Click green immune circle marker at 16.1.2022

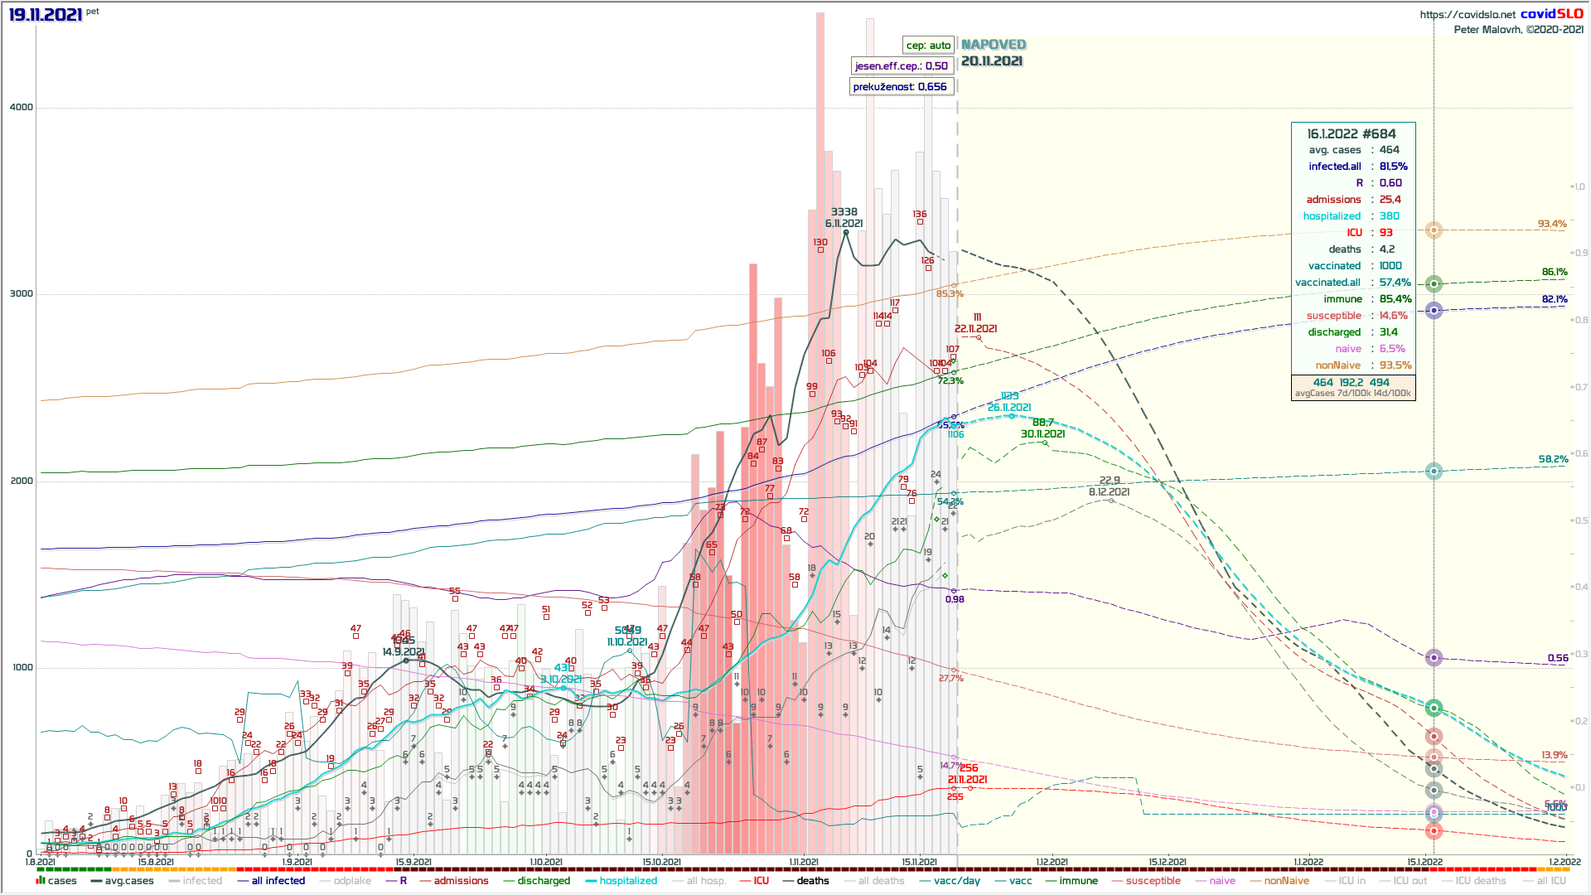pos(1434,284)
